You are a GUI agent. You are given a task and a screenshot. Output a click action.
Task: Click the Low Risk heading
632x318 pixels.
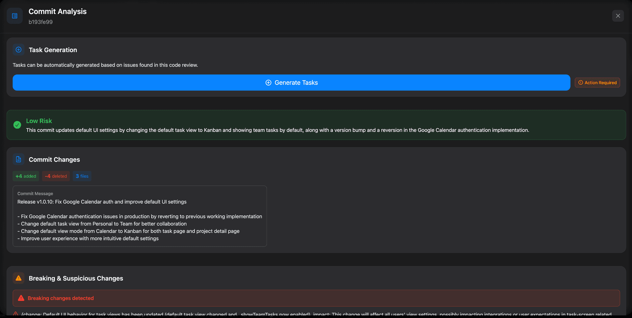pyautogui.click(x=39, y=121)
